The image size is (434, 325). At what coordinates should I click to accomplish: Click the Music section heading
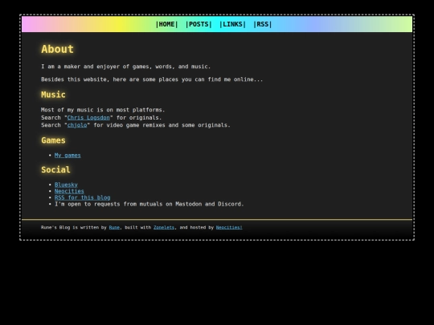tap(53, 95)
